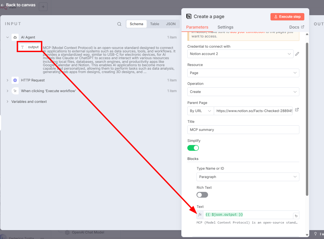The height and width of the screenshot is (239, 324).
Task: Click the Parent Page URL field
Action: (253, 111)
